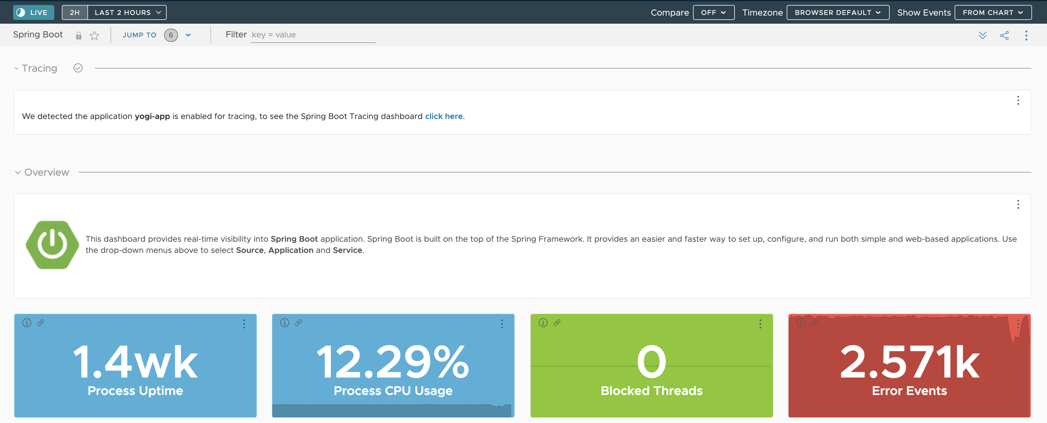The width and height of the screenshot is (1047, 423).
Task: Select the 2H time range button
Action: [75, 12]
